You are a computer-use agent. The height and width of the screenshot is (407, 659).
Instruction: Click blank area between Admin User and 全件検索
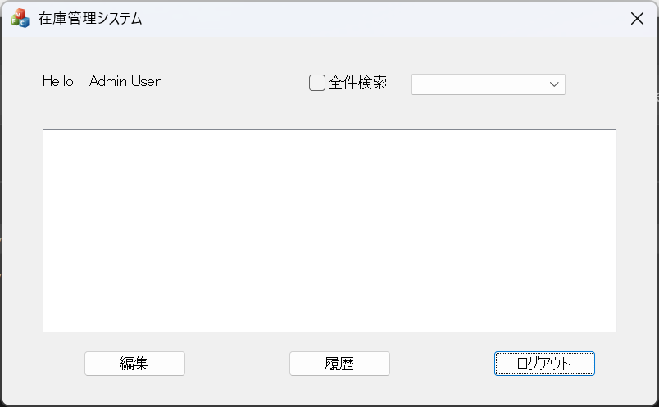(234, 82)
